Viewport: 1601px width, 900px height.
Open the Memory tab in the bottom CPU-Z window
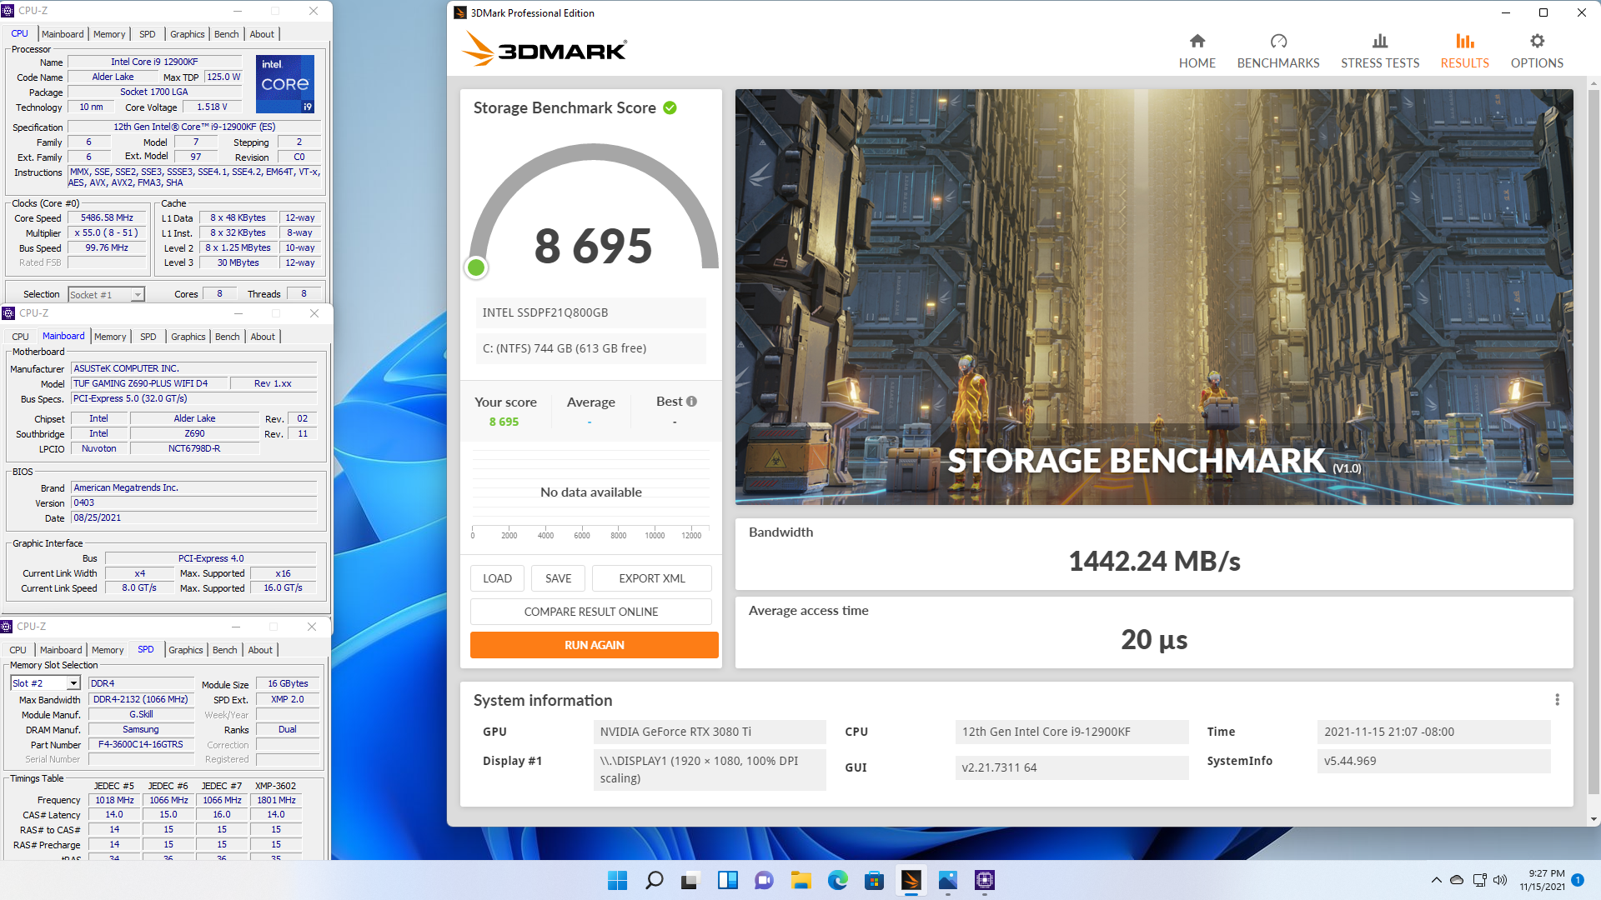108,650
